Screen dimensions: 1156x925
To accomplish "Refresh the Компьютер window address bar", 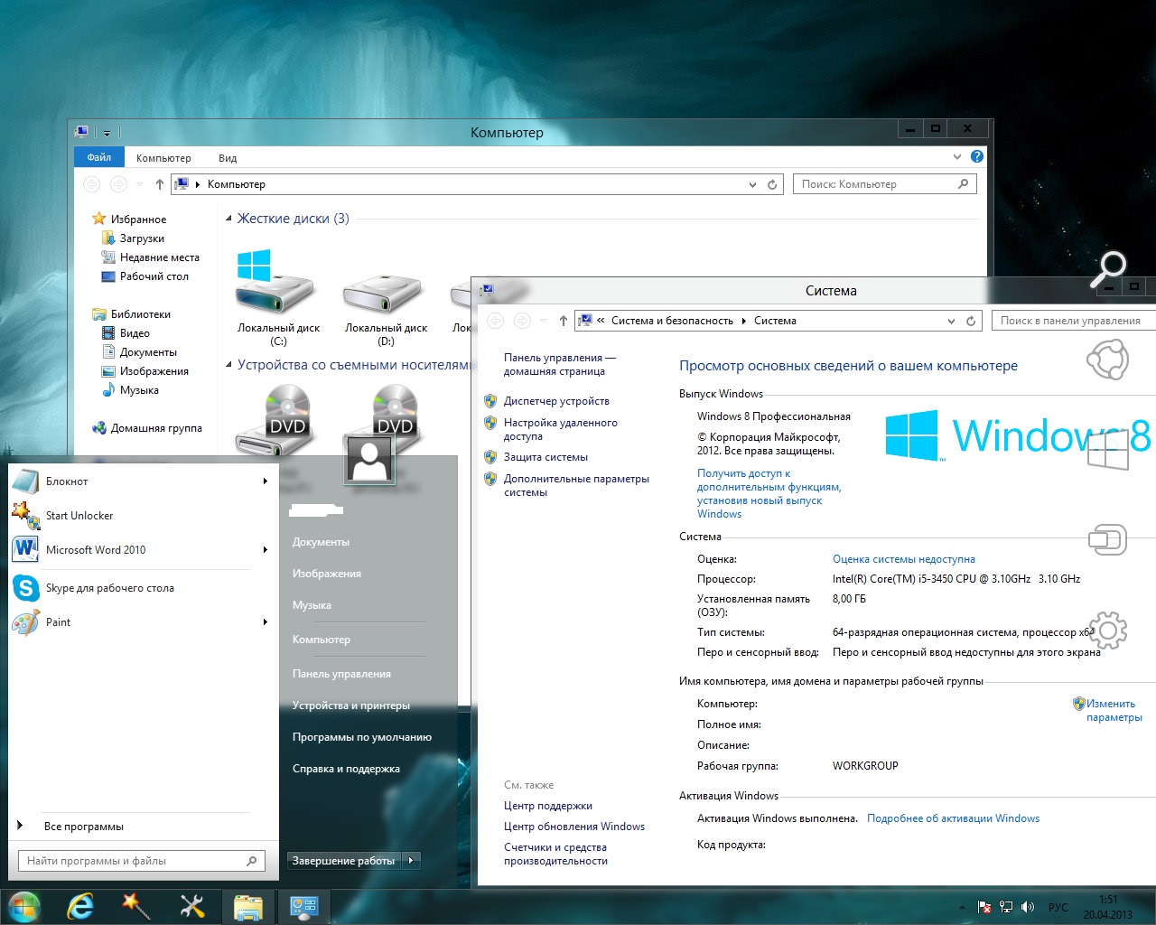I will pos(772,184).
